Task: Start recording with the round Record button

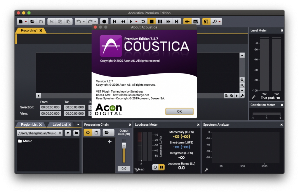Action: click(x=104, y=22)
